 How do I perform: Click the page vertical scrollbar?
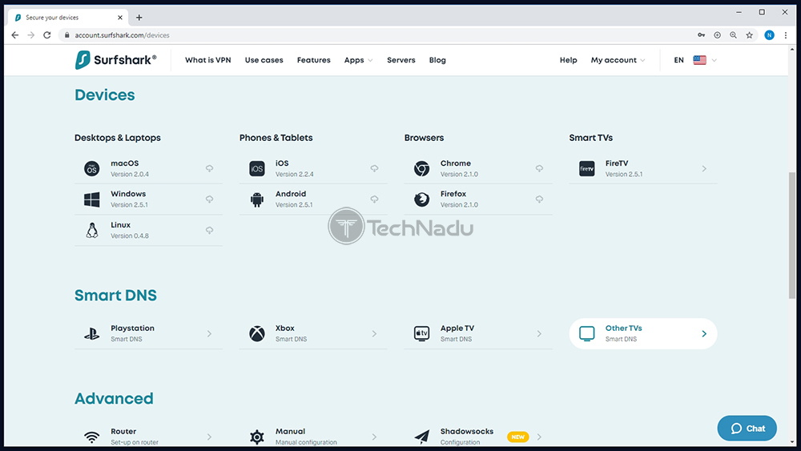792,236
